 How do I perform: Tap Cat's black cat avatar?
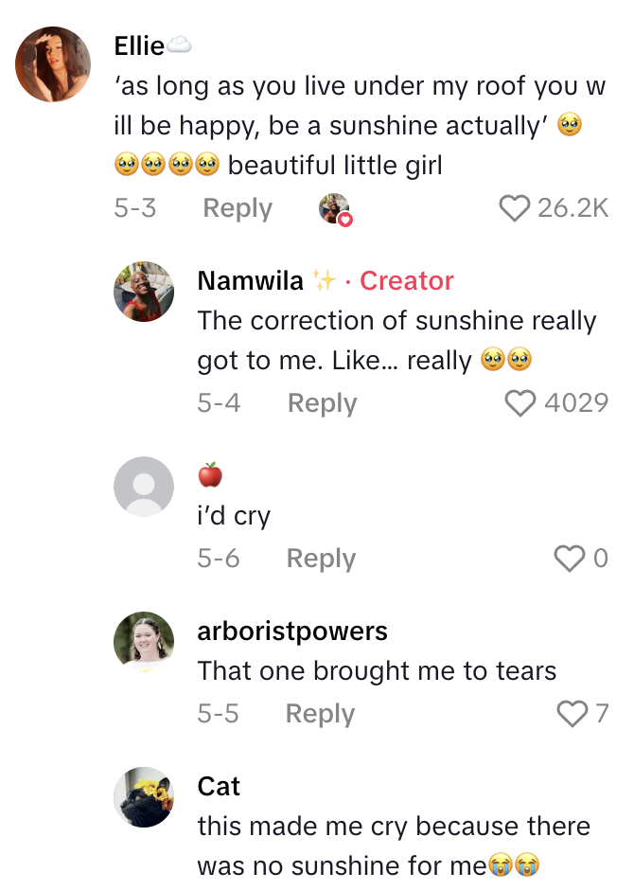(x=144, y=797)
